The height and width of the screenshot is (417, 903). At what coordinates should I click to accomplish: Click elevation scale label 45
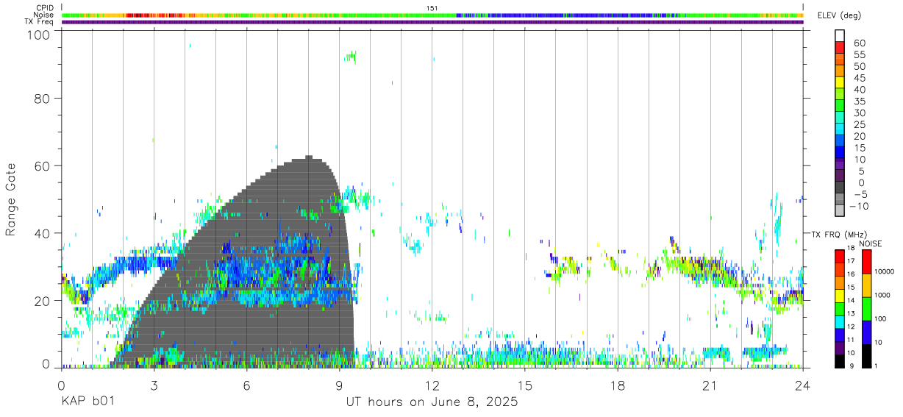[x=860, y=78]
